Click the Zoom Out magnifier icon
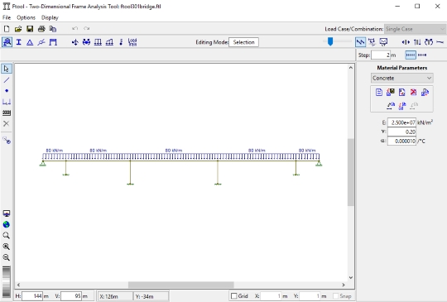This screenshot has width=447, height=302. (7, 257)
